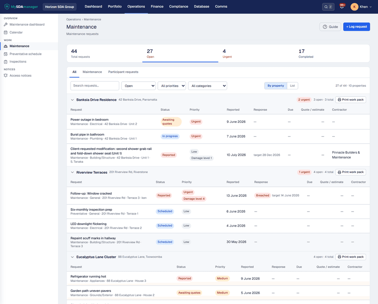Click the MySDAmanager logo icon
This screenshot has width=378, height=304.
[x=7, y=7]
